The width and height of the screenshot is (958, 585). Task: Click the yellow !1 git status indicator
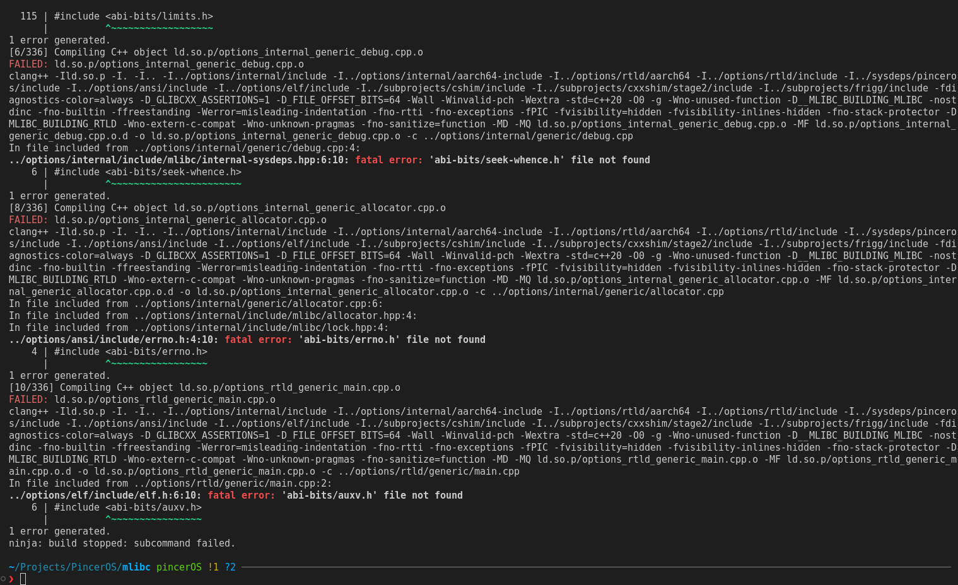(x=213, y=567)
